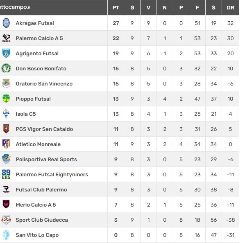Click the DR goal difference column header
Image resolution: width=245 pixels, height=243 pixels.
230,8
